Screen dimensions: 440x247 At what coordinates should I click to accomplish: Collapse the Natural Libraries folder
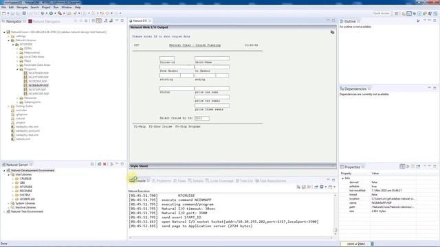pos(9,40)
